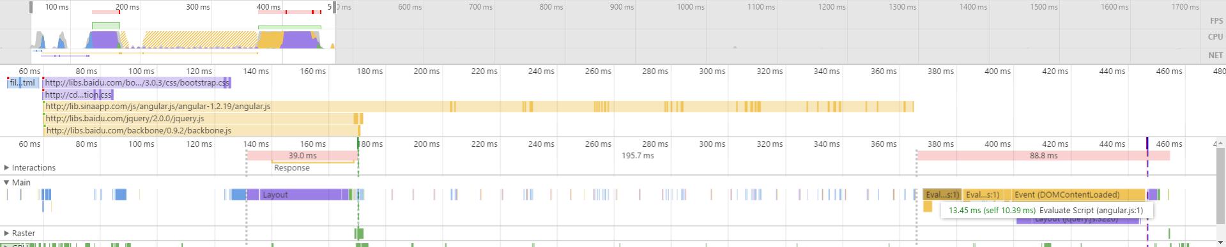Select the first Eval...s:1) script block
Image resolution: width=1226 pixels, height=247 pixels.
point(942,195)
